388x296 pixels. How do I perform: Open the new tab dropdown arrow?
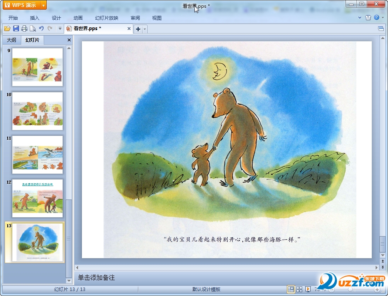tap(145, 29)
